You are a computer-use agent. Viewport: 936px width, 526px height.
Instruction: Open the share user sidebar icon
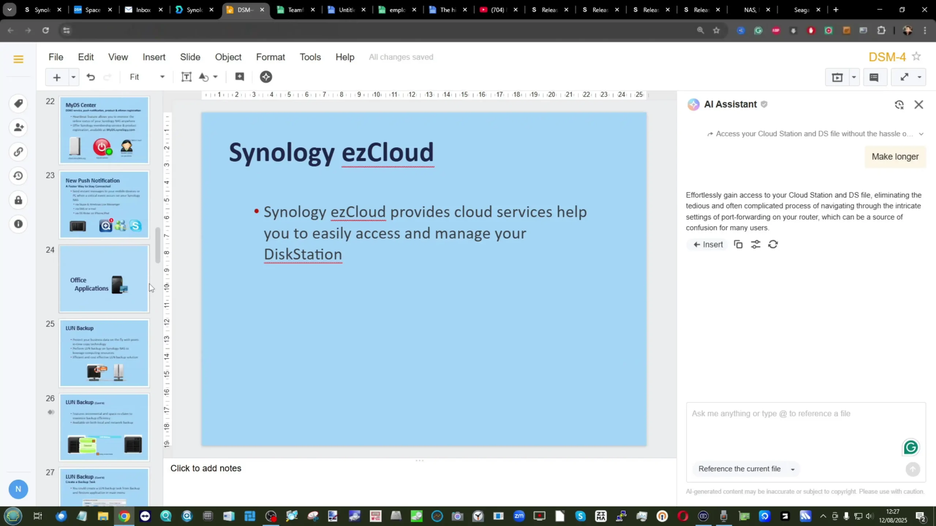pos(18,127)
